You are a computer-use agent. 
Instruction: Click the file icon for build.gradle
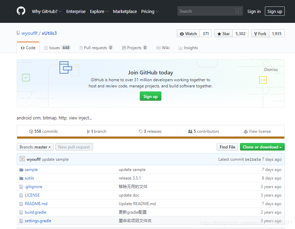[x=21, y=213]
